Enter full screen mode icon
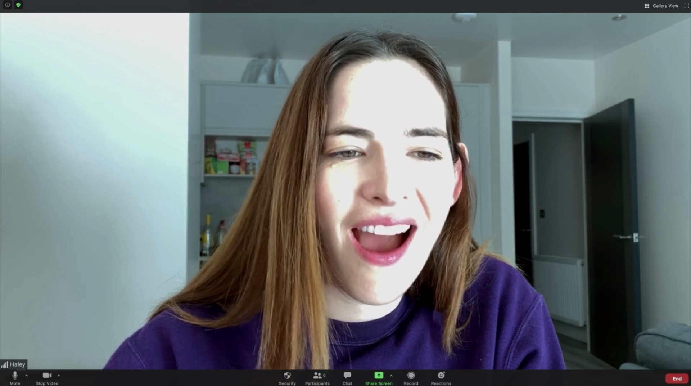 coord(686,6)
